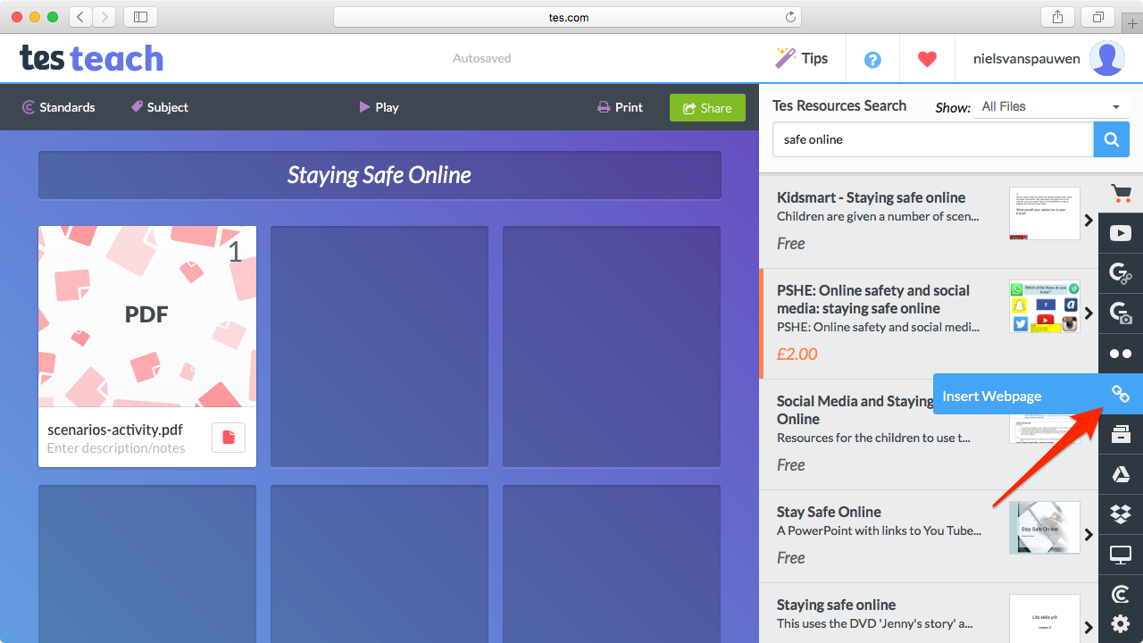Click the user profile avatar

1107,59
